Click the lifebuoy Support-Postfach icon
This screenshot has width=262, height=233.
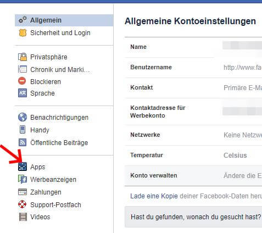click(23, 204)
